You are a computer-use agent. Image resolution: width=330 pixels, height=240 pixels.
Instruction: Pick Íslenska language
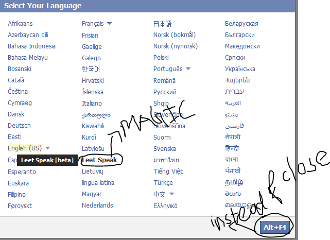click(x=93, y=92)
